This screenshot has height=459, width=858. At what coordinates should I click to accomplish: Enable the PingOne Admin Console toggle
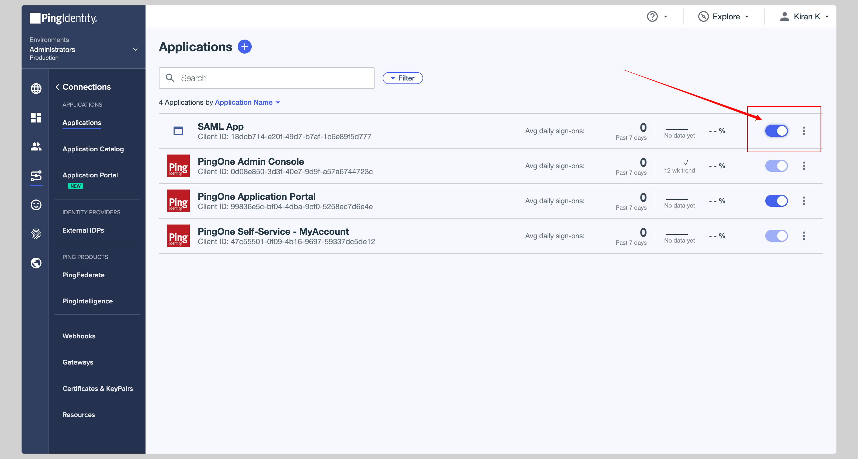pyautogui.click(x=776, y=166)
